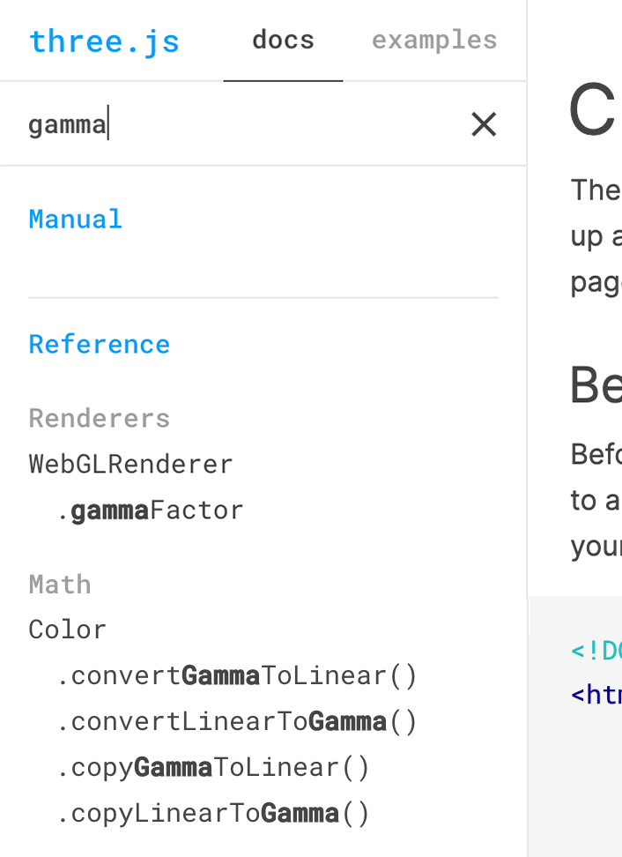
Task: Clear the search with the X icon
Action: [x=483, y=124]
